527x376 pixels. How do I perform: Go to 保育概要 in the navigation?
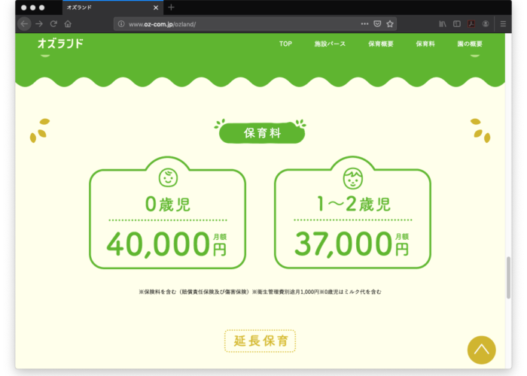(x=380, y=44)
